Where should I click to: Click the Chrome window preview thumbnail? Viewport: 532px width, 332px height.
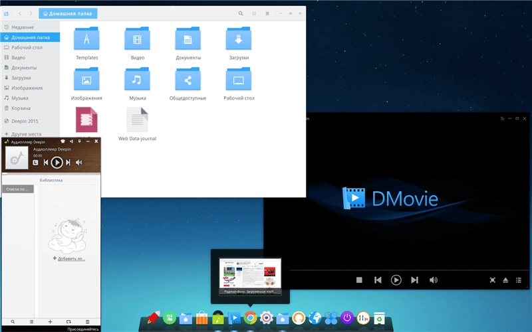250,276
